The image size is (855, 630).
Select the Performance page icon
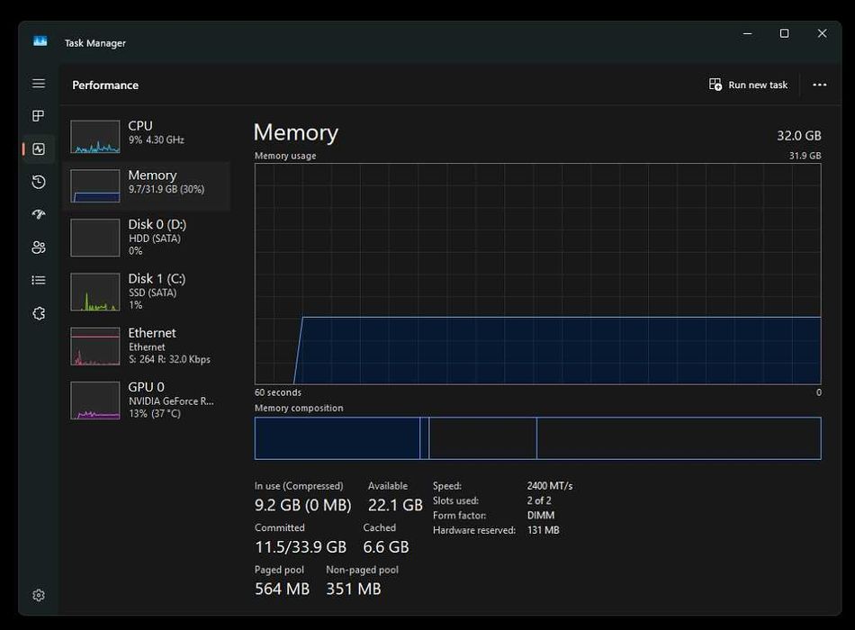coord(39,149)
